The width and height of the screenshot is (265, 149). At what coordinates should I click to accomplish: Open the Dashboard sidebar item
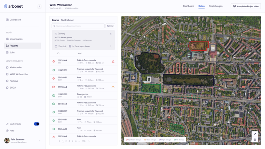pos(13,20)
